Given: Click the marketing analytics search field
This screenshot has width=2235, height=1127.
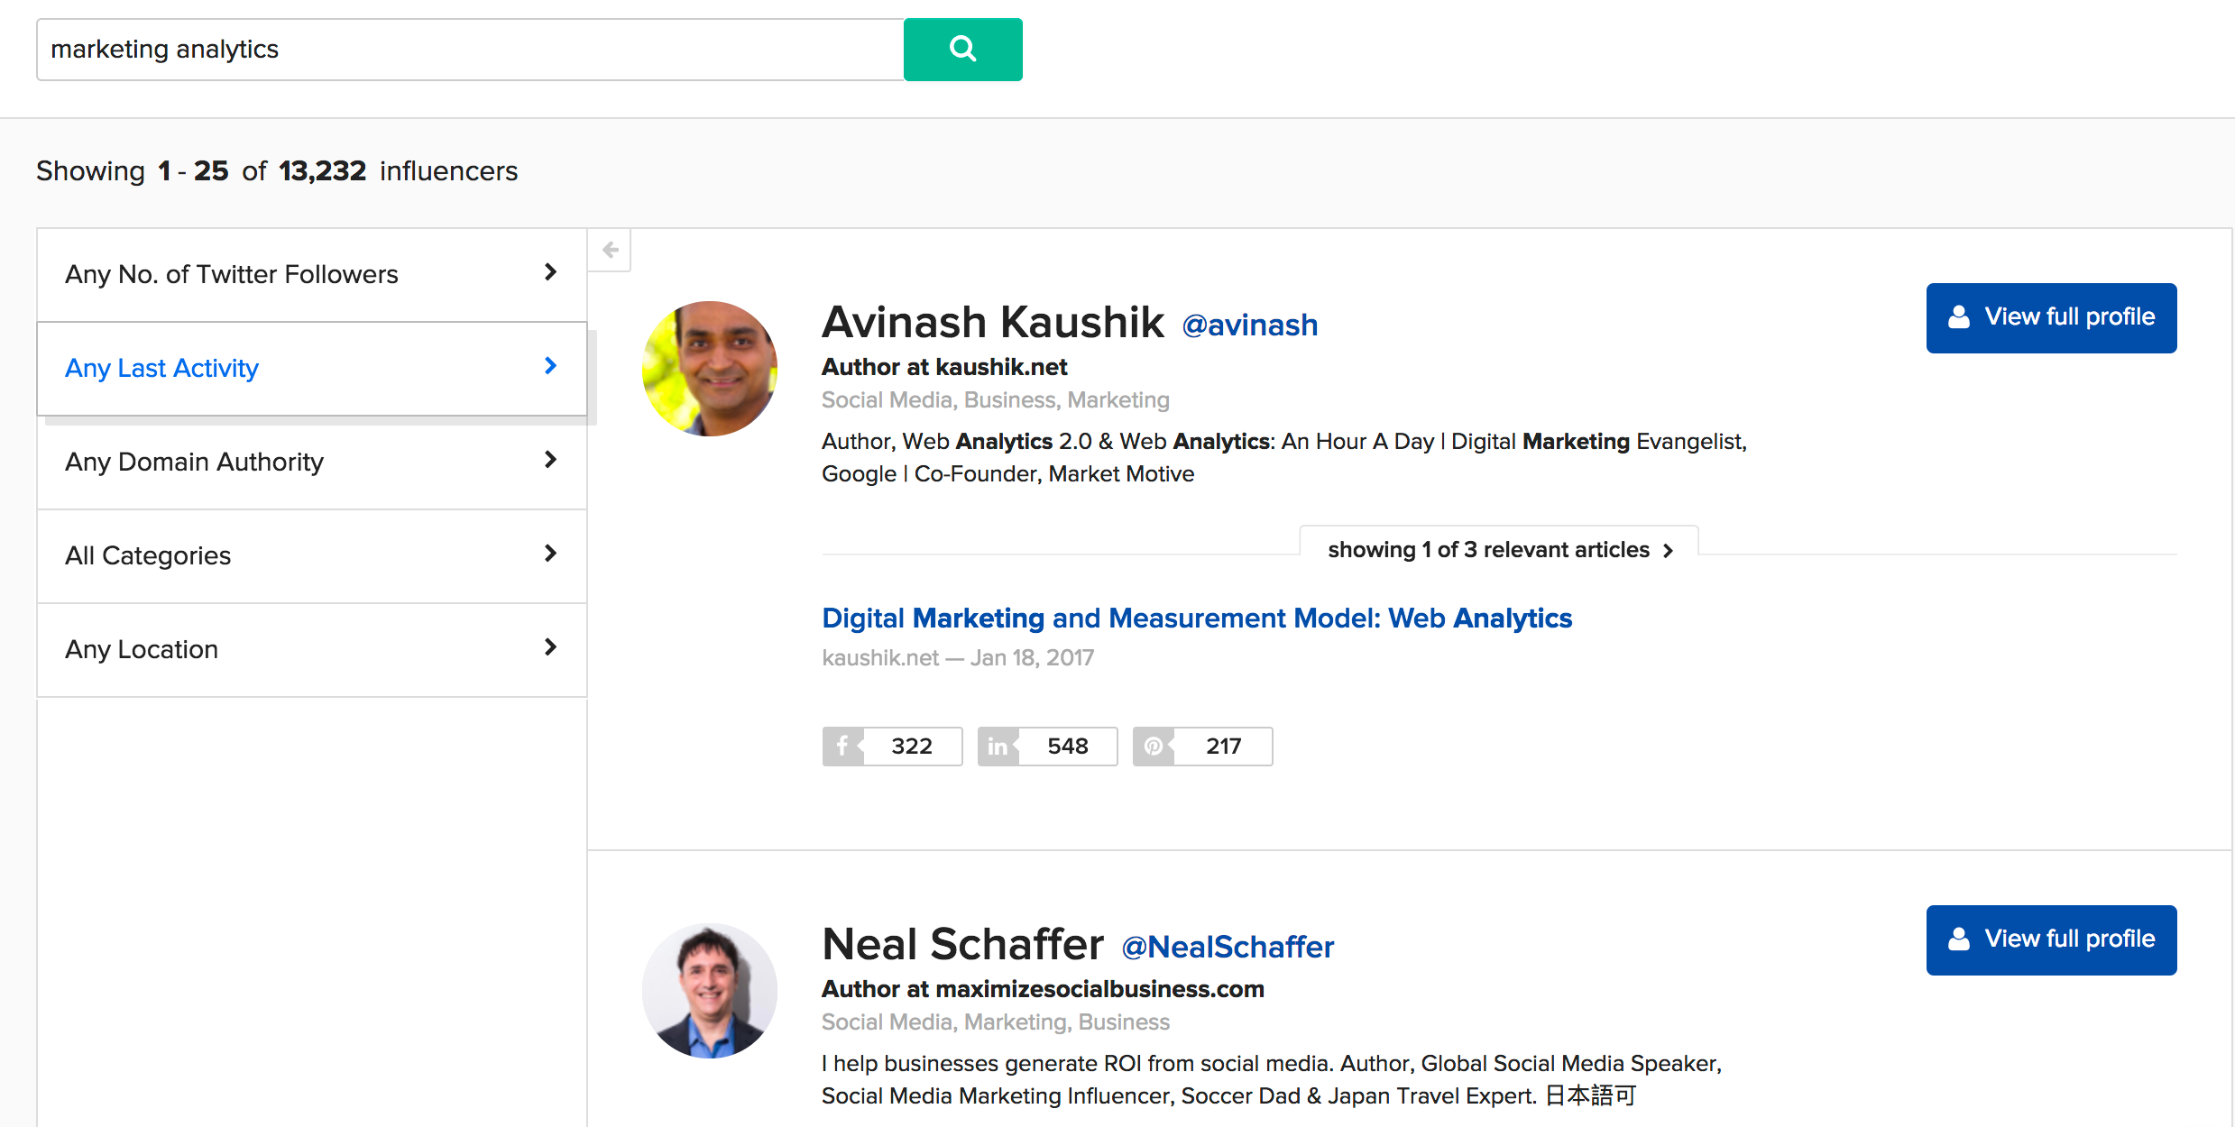Looking at the screenshot, I should click(x=469, y=50).
